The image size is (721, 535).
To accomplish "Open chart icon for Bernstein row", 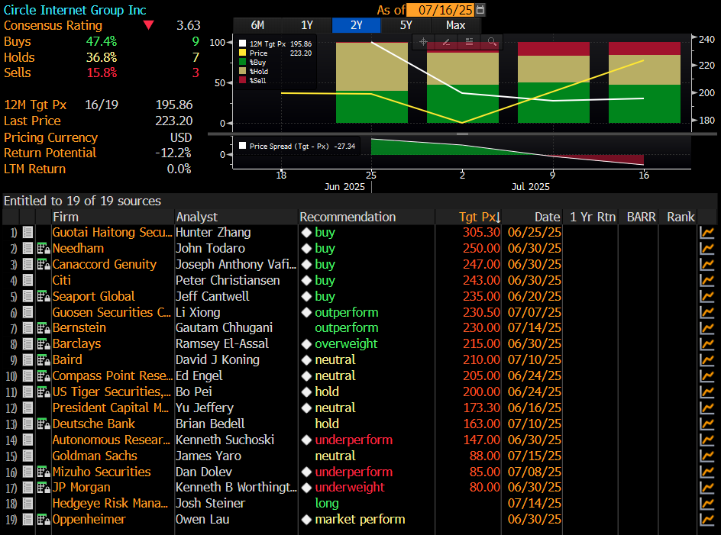I will point(706,328).
